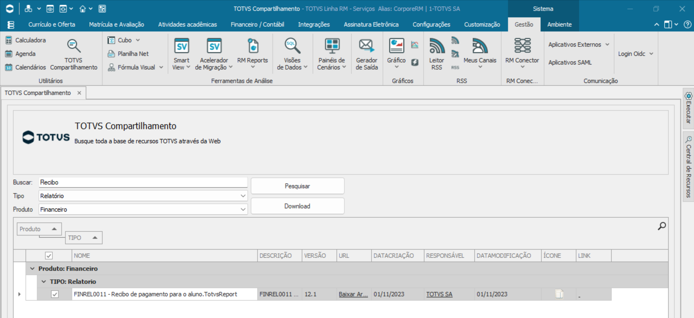Switch to Matrícula e Avaliação tab
Image resolution: width=694 pixels, height=318 pixels.
[x=117, y=25]
